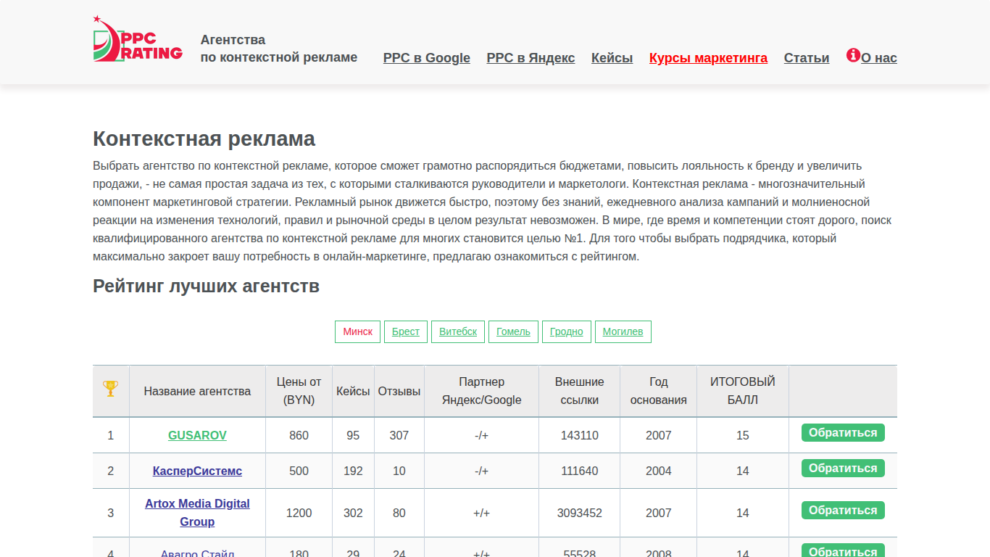The image size is (990, 557).
Task: Open the GUSAROV agency link
Action: [197, 435]
